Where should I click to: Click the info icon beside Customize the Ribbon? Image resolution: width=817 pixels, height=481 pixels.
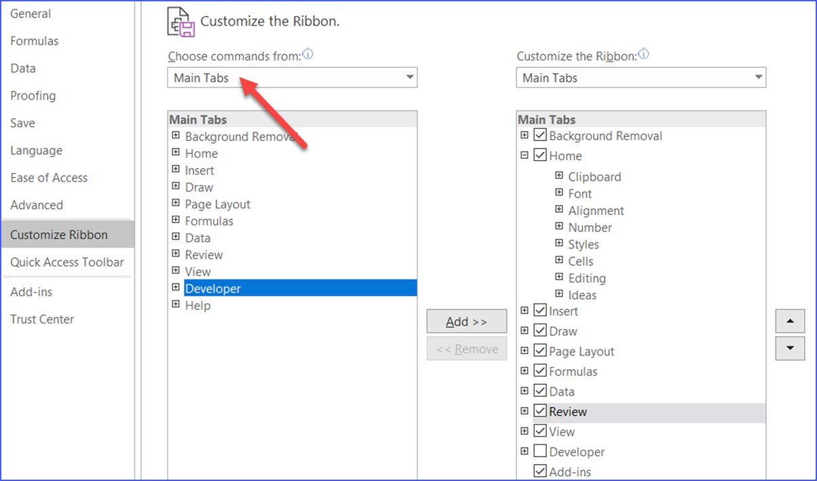pyautogui.click(x=643, y=55)
